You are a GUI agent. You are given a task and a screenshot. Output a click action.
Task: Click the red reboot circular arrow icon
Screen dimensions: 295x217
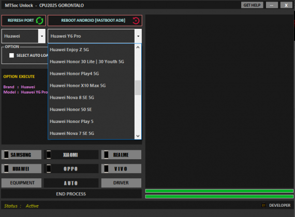[x=136, y=21]
